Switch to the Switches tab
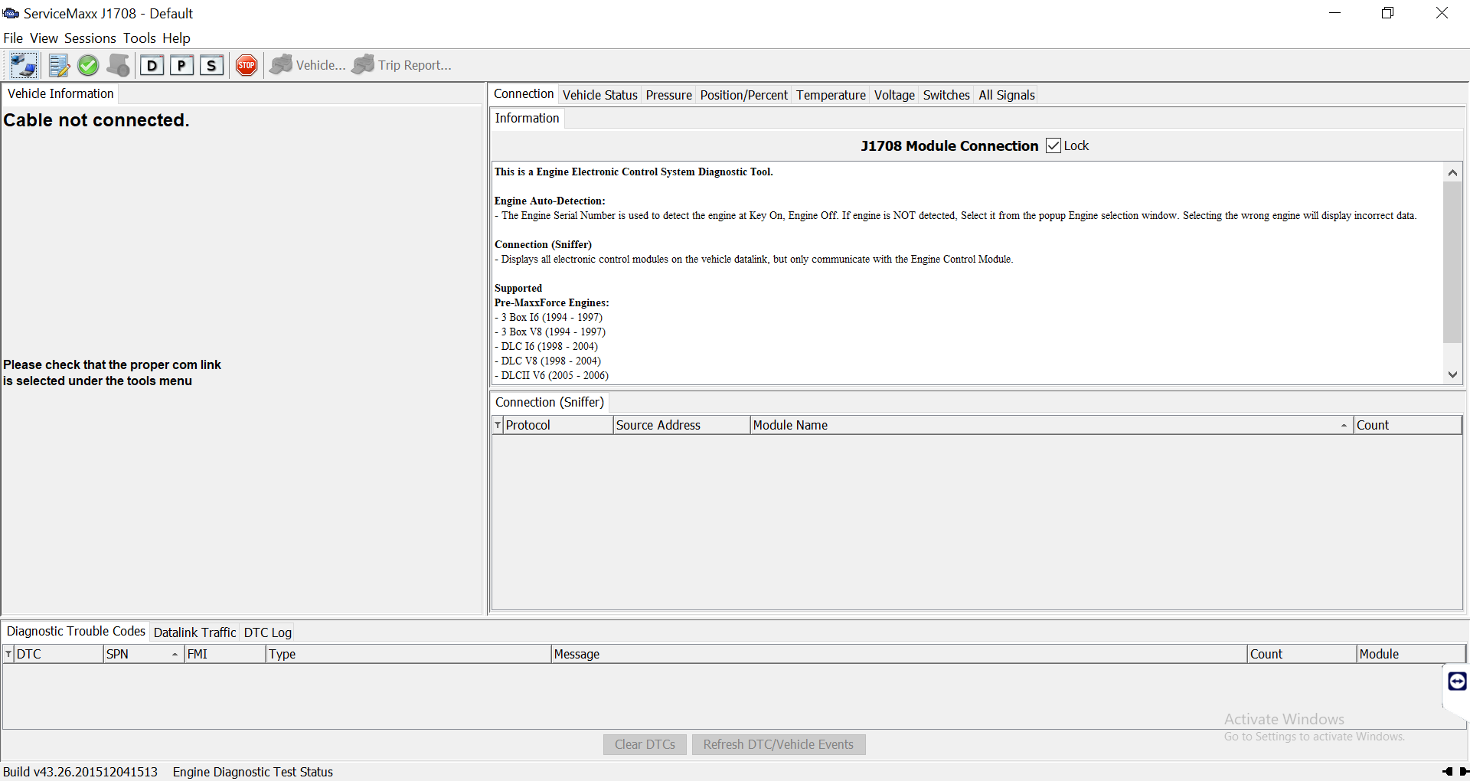The height and width of the screenshot is (781, 1470). pyautogui.click(x=947, y=95)
